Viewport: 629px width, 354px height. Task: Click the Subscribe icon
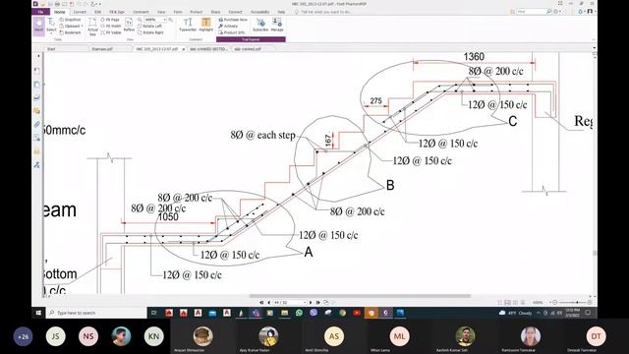(x=260, y=25)
